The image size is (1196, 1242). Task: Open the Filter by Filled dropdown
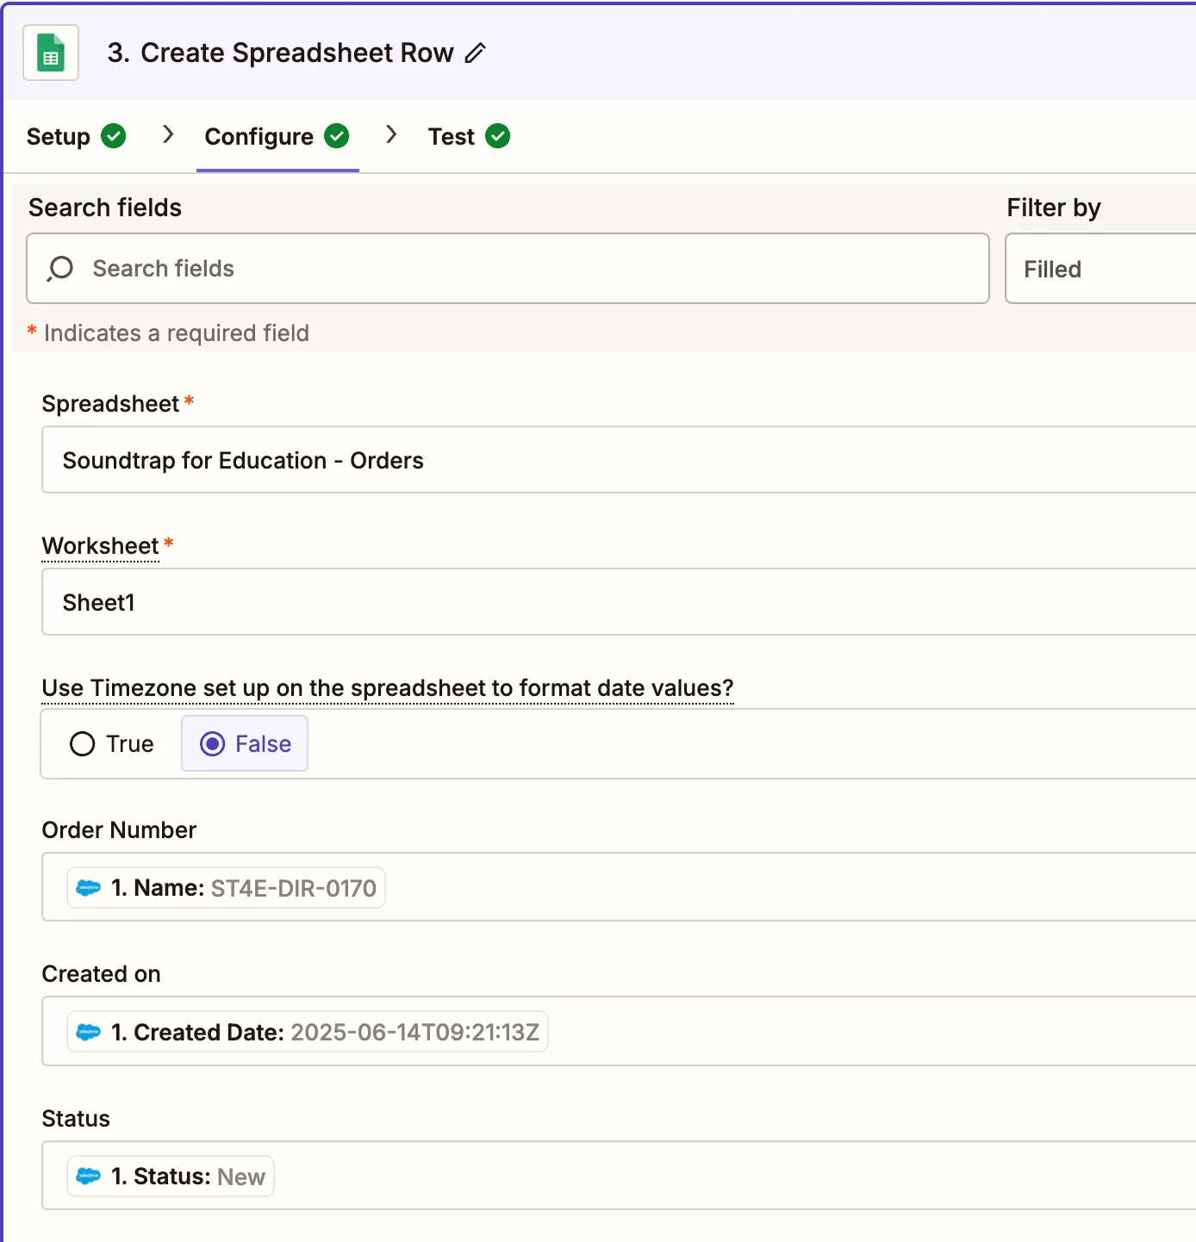[1100, 269]
